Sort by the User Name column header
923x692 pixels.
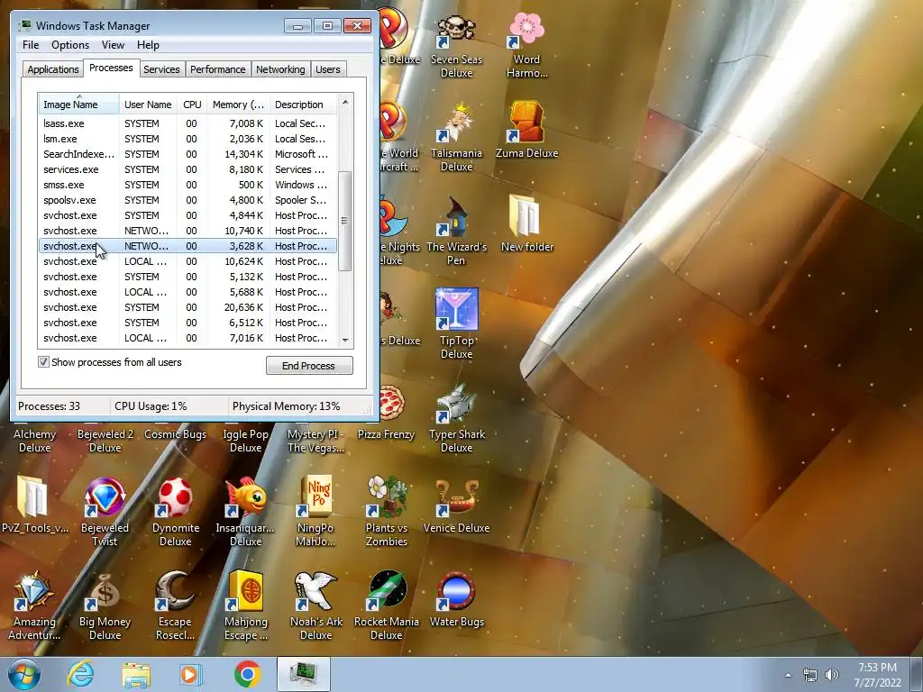(148, 105)
